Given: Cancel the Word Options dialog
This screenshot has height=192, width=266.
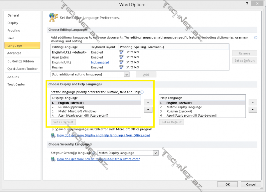Looking at the screenshot, I should coord(251,184).
